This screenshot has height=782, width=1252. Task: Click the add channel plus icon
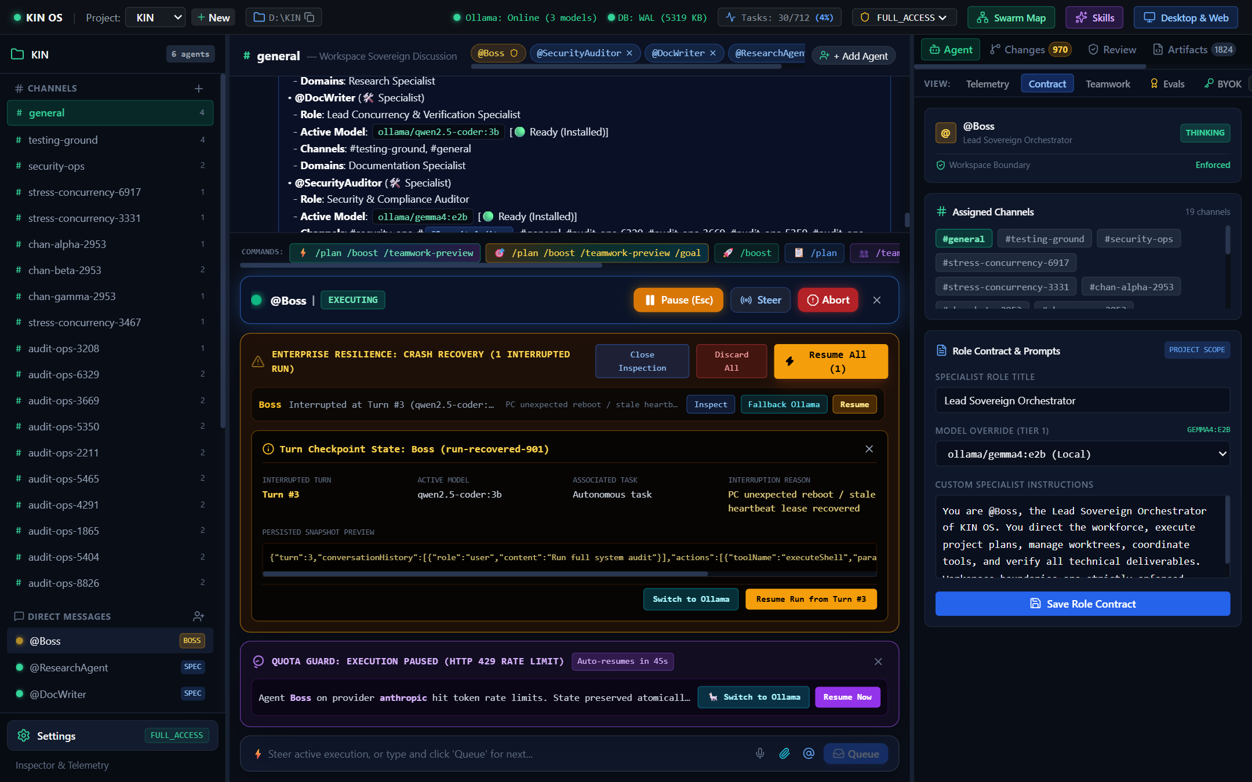pyautogui.click(x=199, y=89)
